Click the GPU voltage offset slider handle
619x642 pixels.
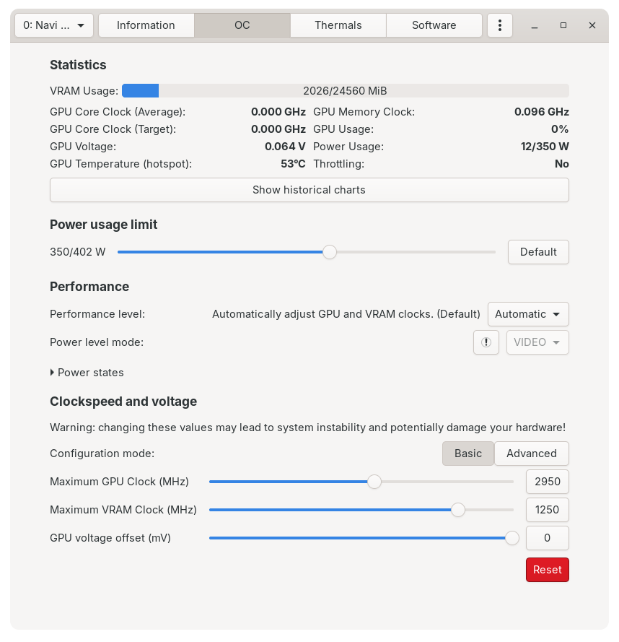(512, 538)
